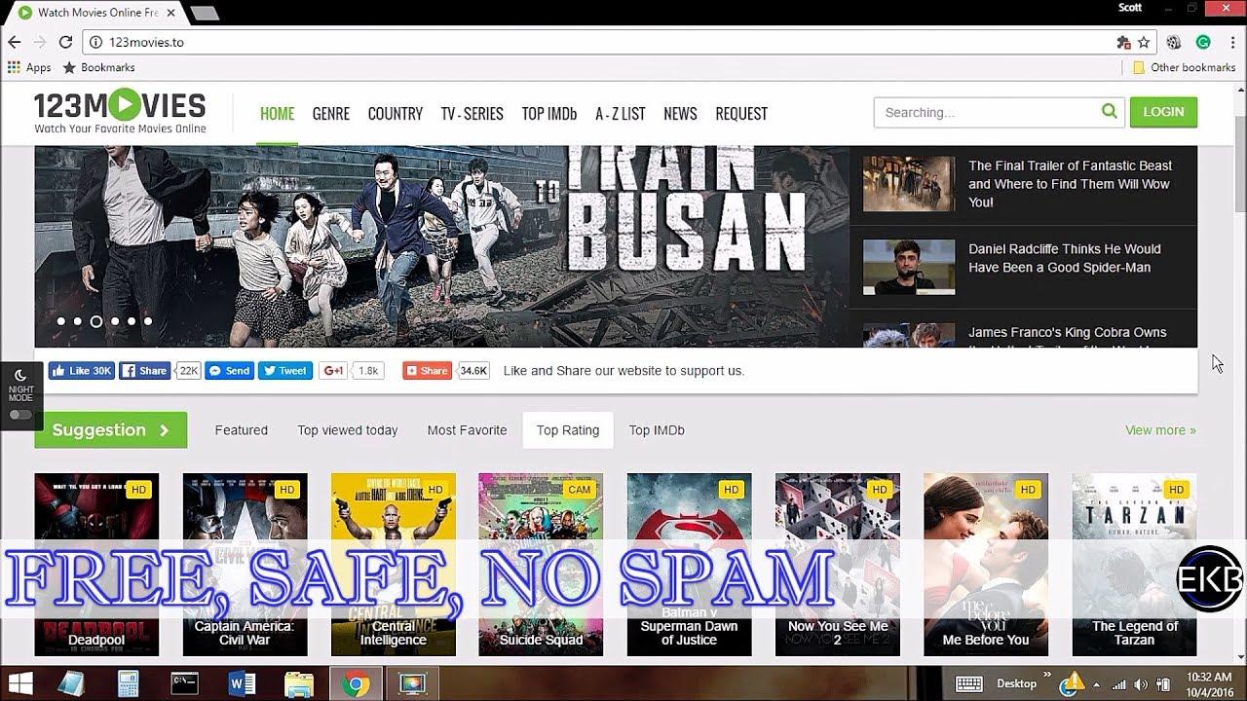Open the Other bookmarks folder
Image resolution: width=1247 pixels, height=701 pixels.
tap(1185, 67)
